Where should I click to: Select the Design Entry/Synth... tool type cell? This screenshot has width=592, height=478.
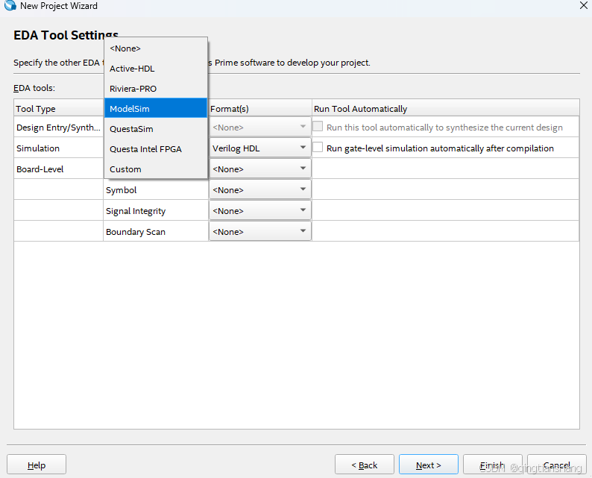tap(58, 128)
